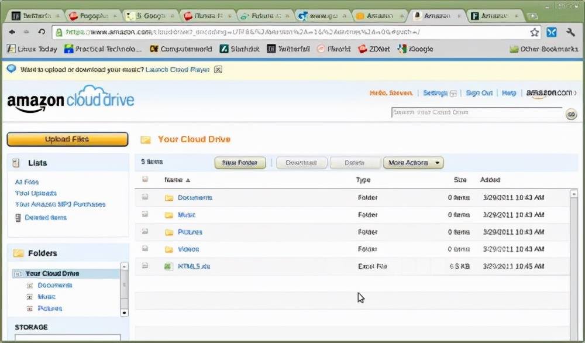Check the box for the Music row
Image resolution: width=585 pixels, height=343 pixels.
click(145, 214)
